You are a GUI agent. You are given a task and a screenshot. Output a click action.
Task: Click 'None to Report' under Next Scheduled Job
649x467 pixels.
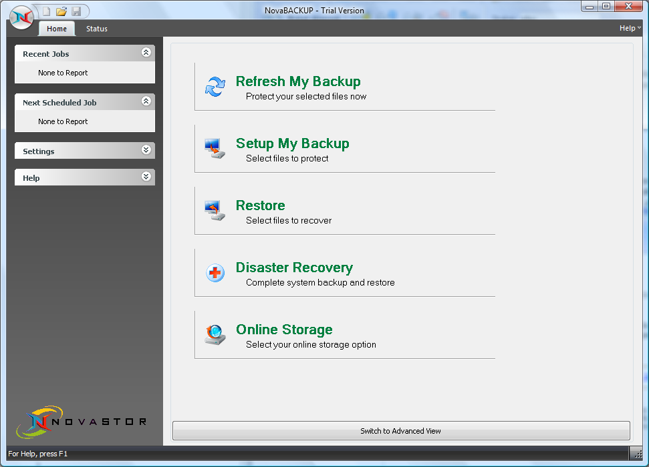tap(63, 121)
